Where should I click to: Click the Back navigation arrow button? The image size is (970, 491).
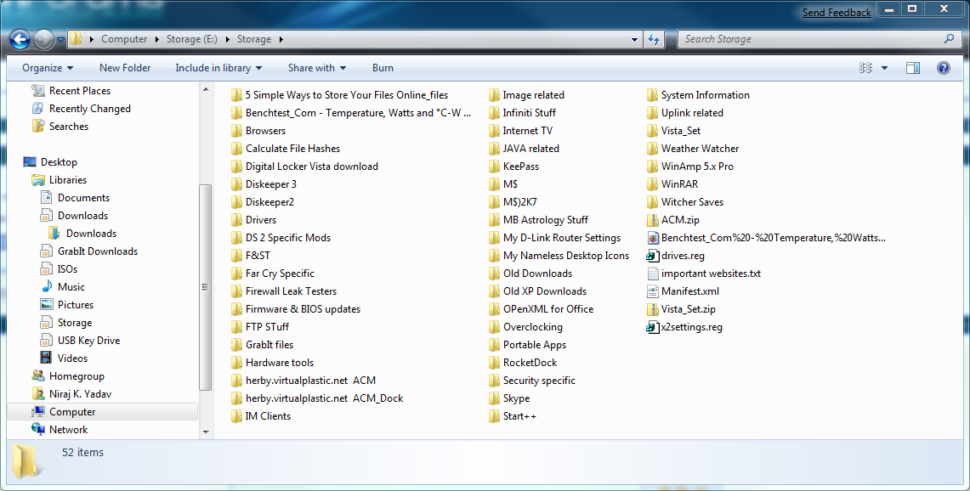[x=20, y=40]
